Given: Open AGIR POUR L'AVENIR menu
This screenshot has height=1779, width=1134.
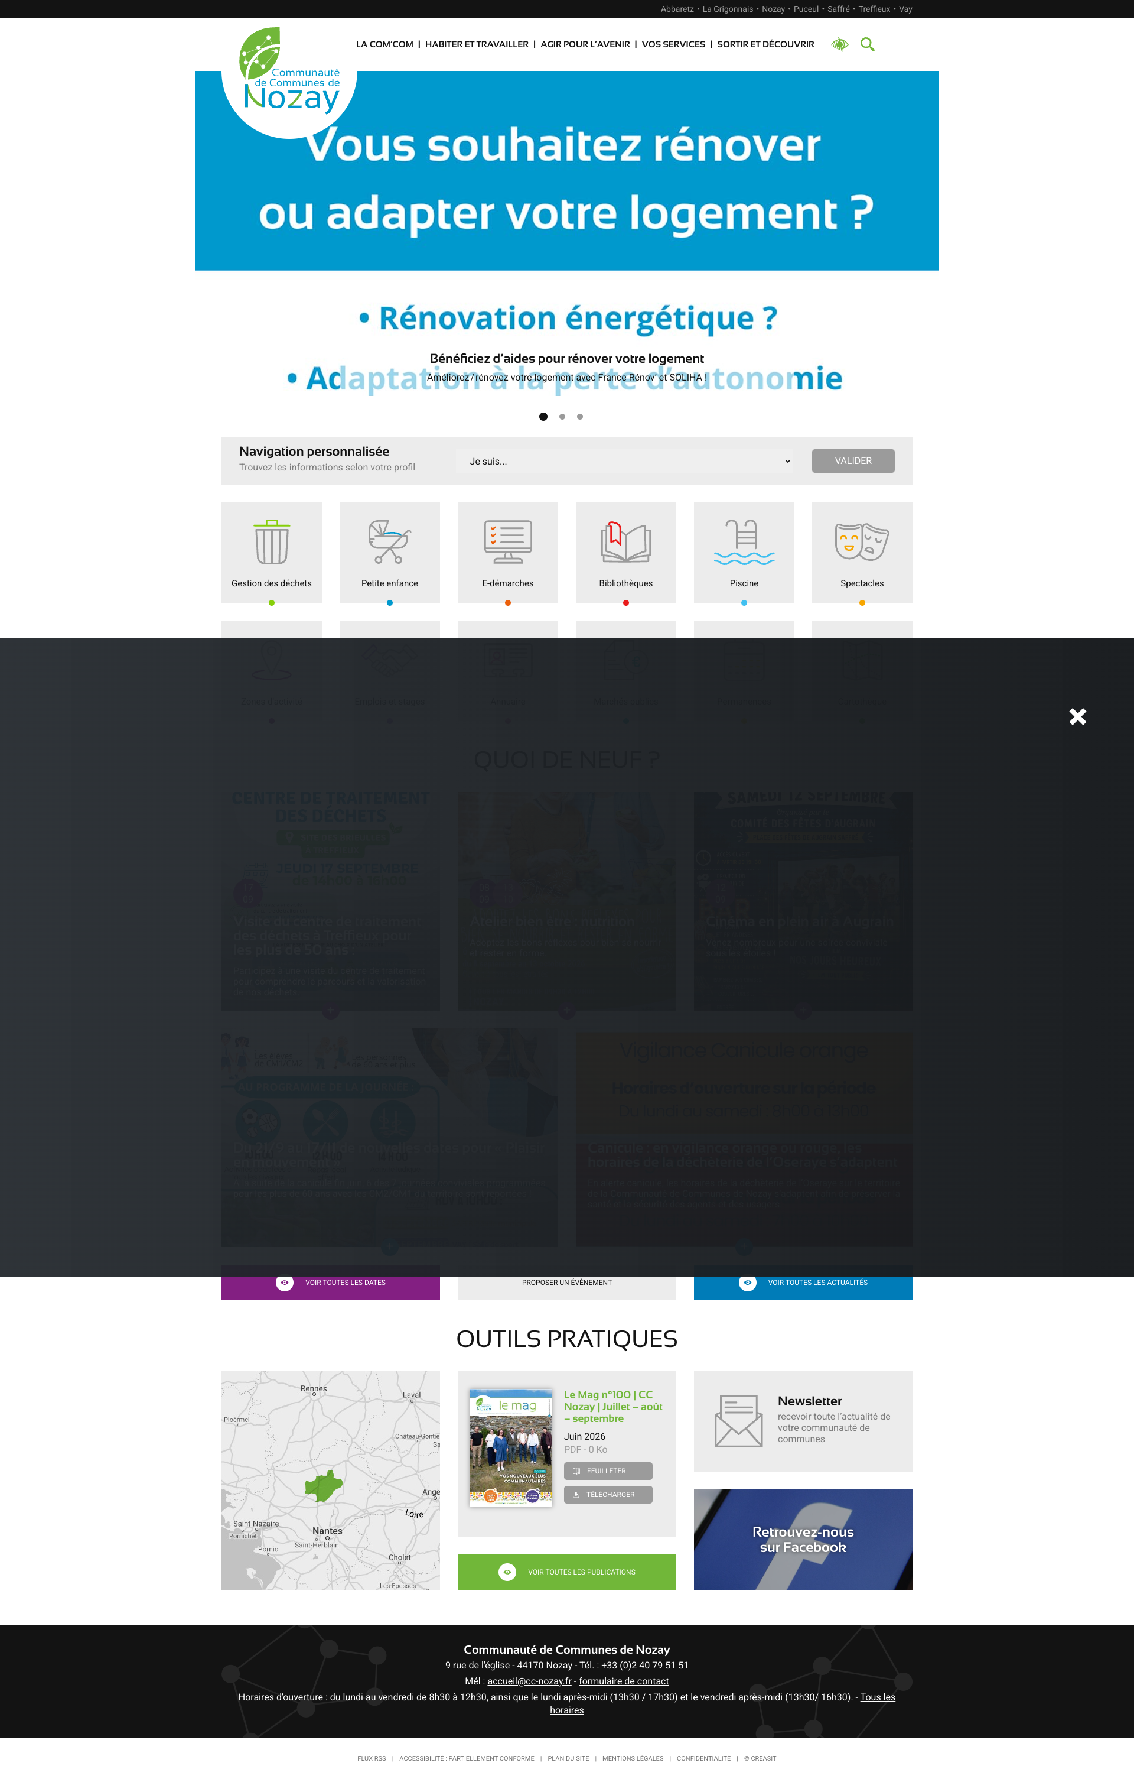Looking at the screenshot, I should point(585,44).
